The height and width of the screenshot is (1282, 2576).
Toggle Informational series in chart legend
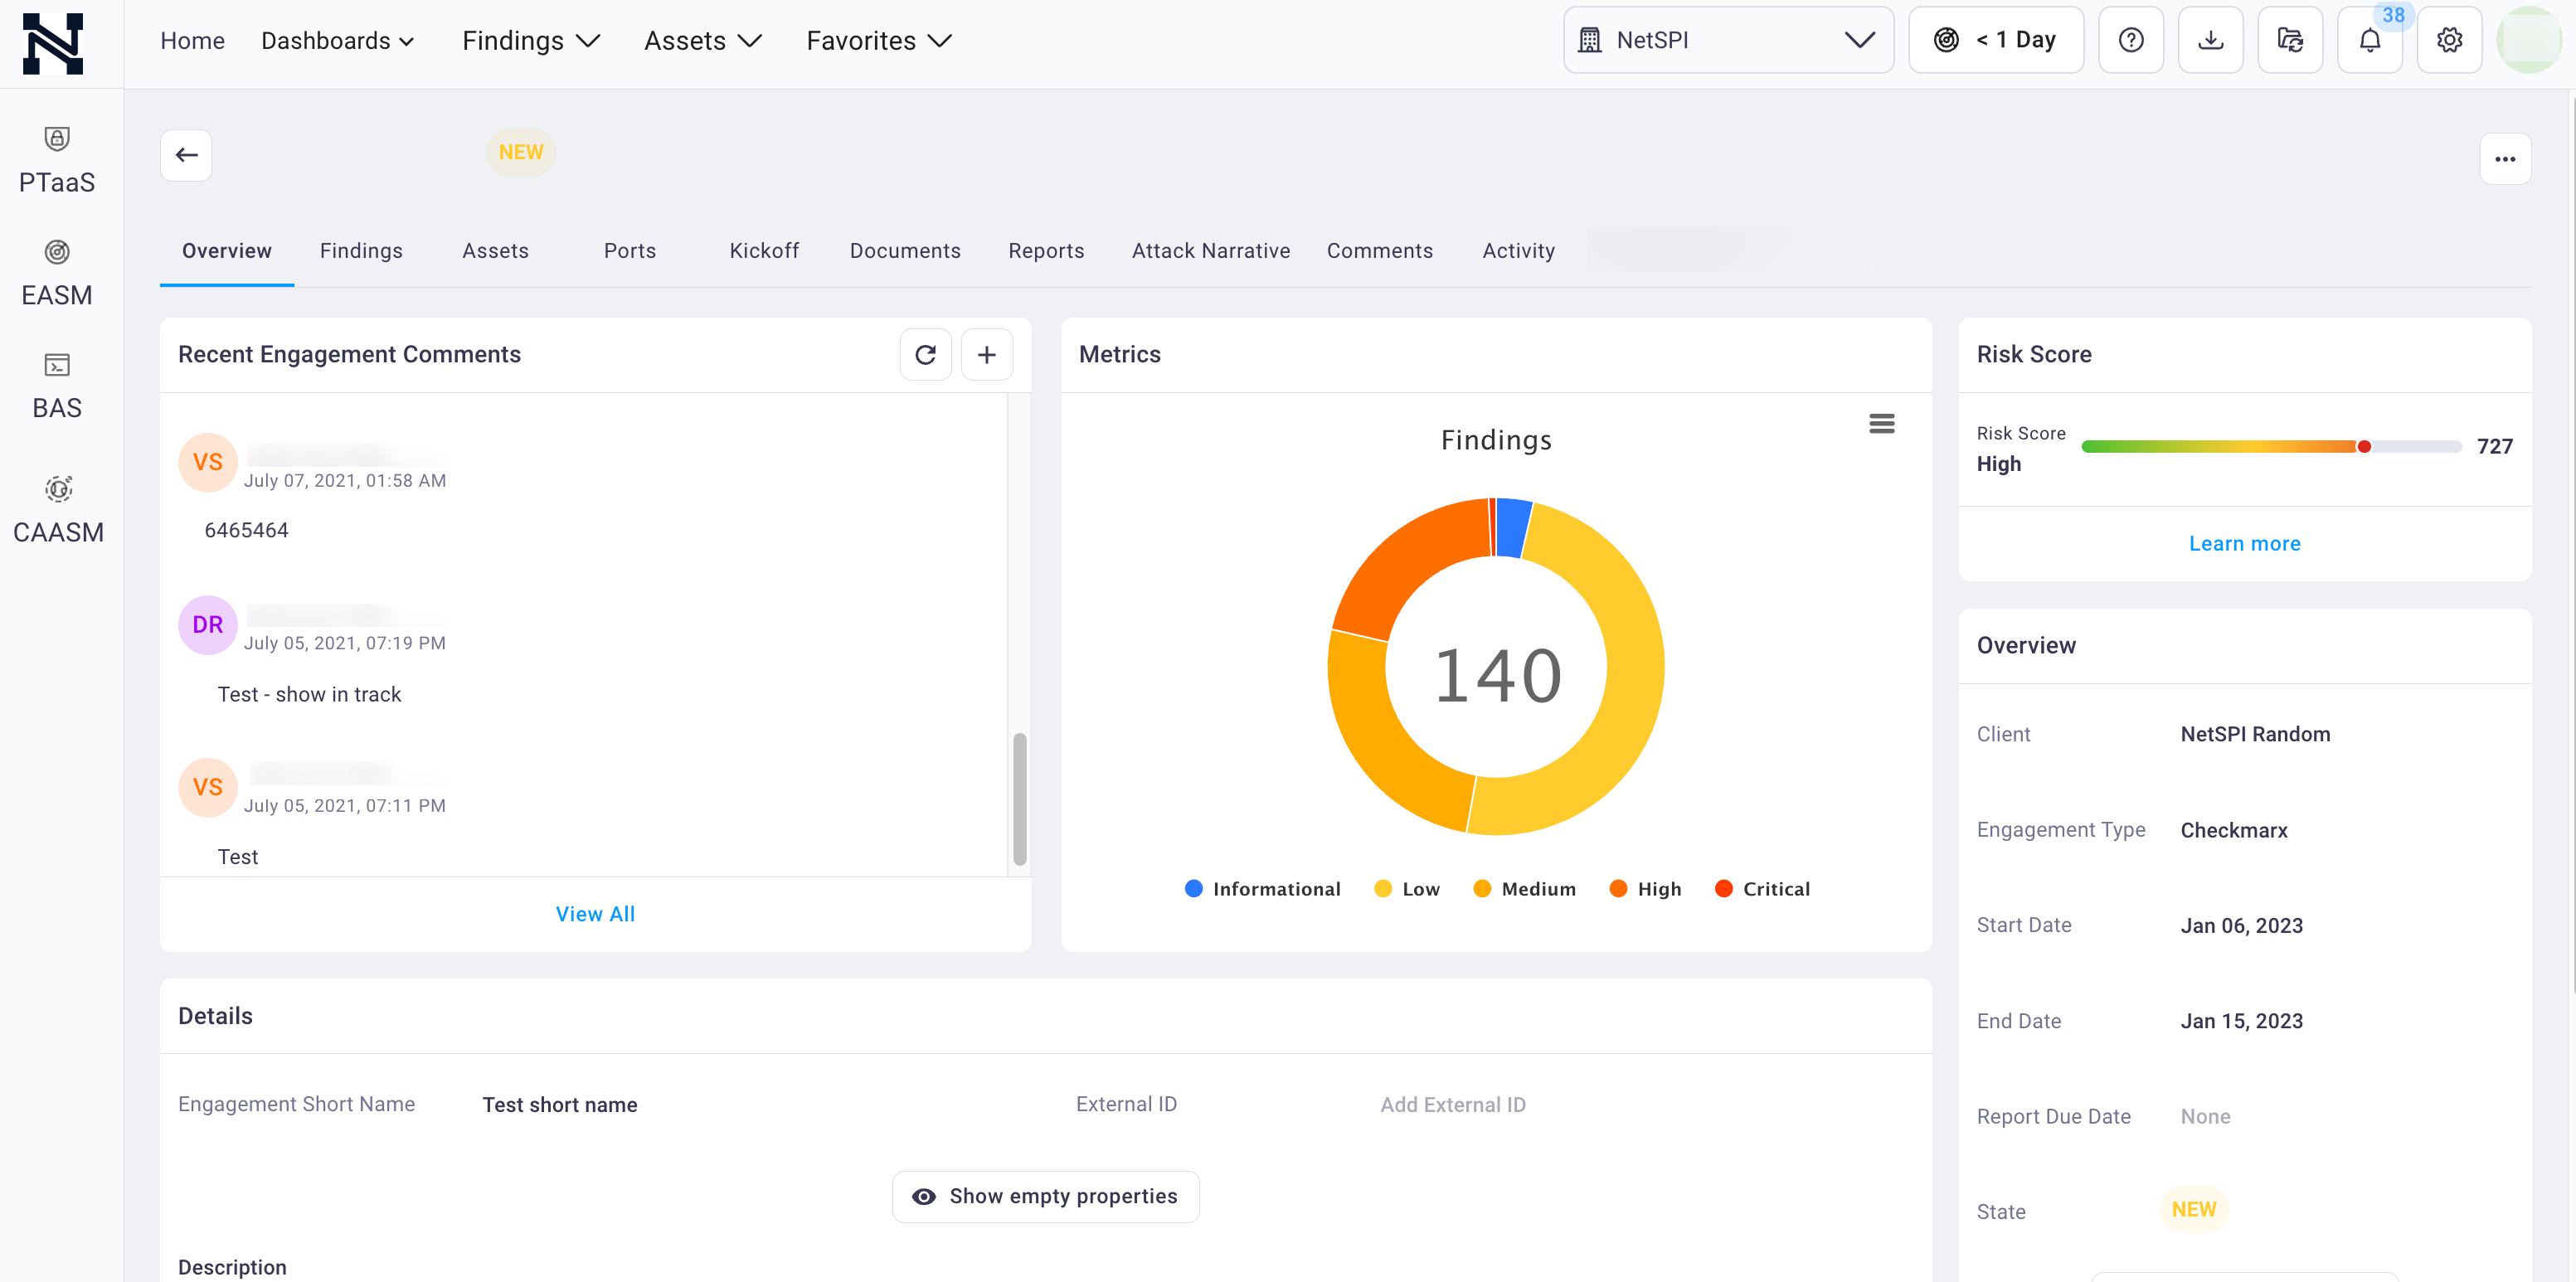coord(1262,889)
